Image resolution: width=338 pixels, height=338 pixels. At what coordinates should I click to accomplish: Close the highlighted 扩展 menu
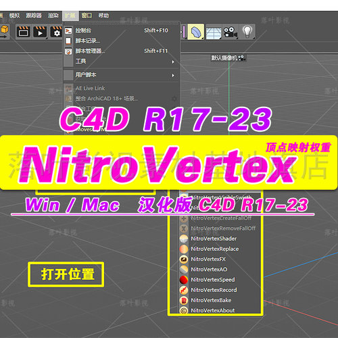pos(70,16)
